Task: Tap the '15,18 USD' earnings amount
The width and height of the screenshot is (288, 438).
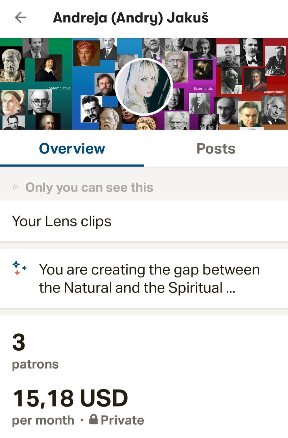Action: (70, 398)
